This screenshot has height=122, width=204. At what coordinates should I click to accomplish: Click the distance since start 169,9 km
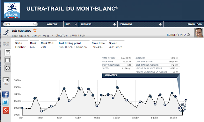coord(173,61)
